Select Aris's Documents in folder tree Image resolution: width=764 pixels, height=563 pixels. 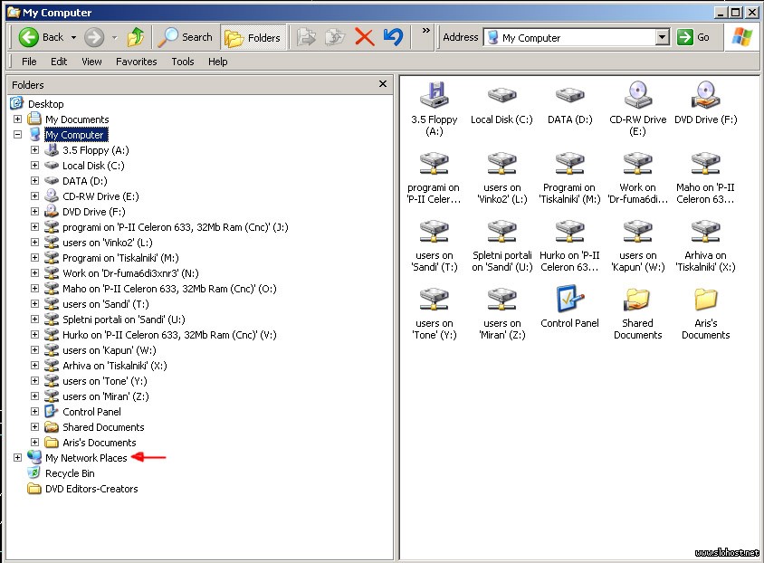(100, 443)
